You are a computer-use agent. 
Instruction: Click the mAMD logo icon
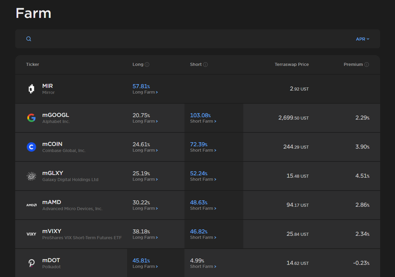click(31, 205)
